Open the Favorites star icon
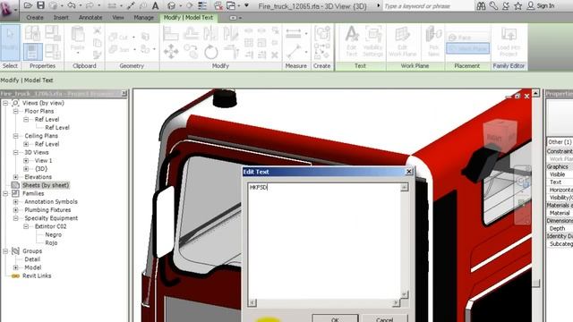The height and width of the screenshot is (322, 573). [518, 5]
